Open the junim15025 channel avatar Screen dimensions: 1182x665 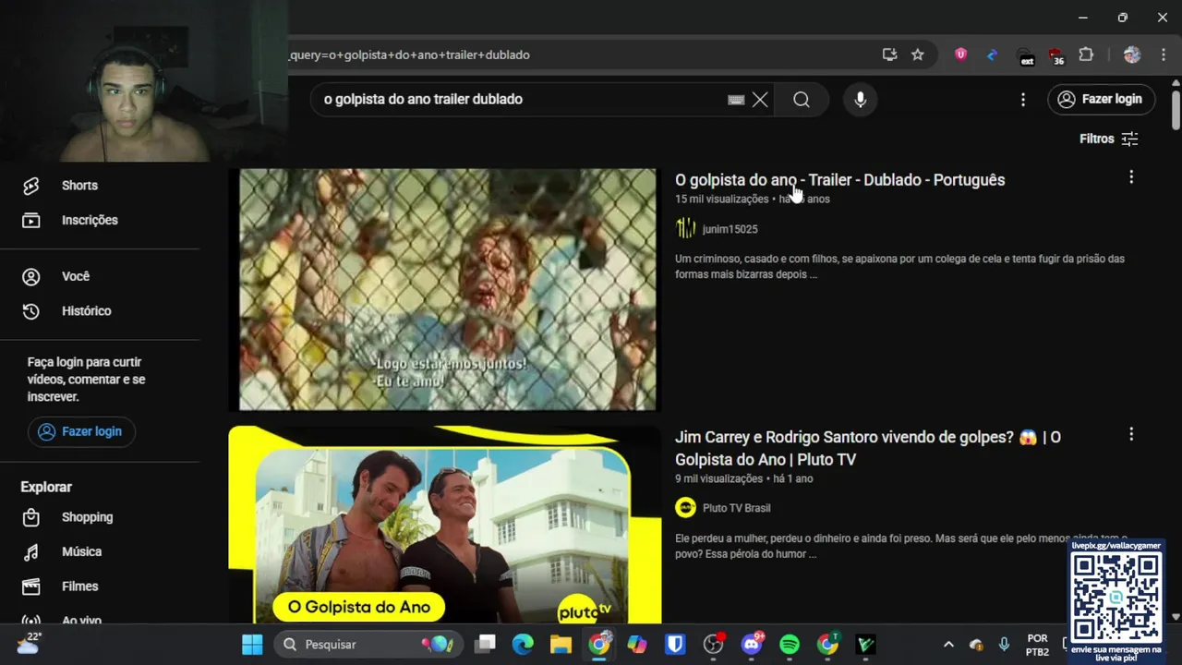click(x=685, y=229)
